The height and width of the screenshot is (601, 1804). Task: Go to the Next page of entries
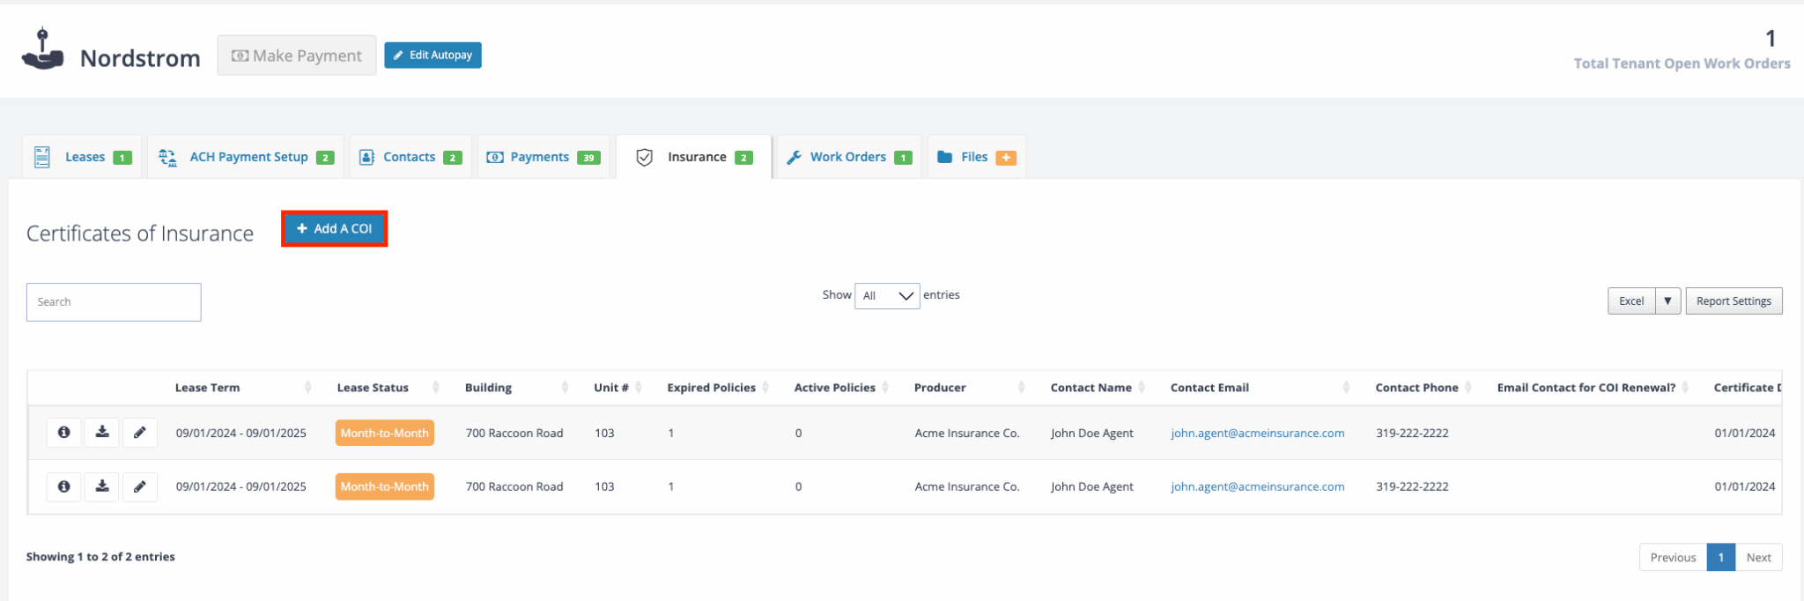click(x=1758, y=558)
